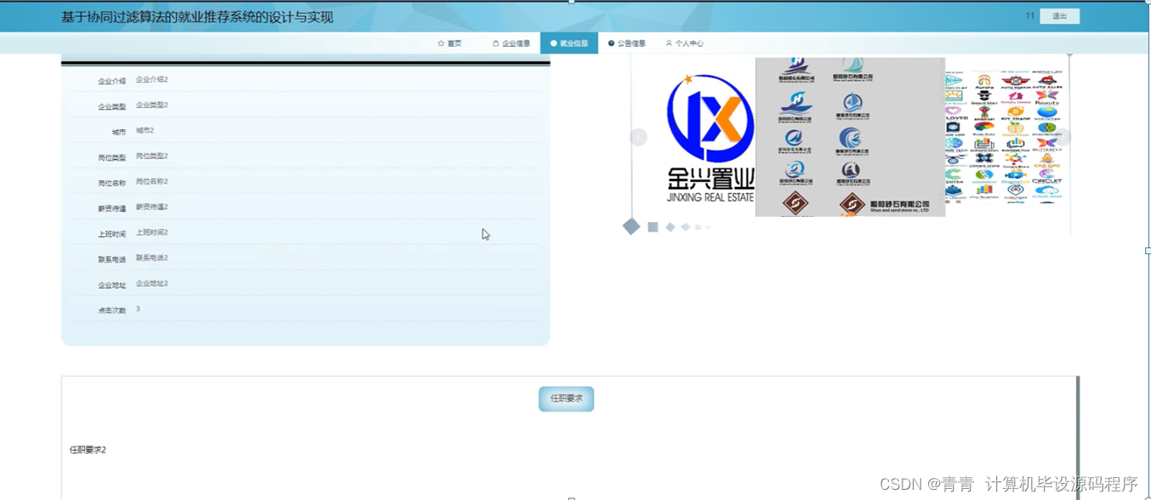
Task: Select the 就业信息 tab
Action: click(569, 43)
